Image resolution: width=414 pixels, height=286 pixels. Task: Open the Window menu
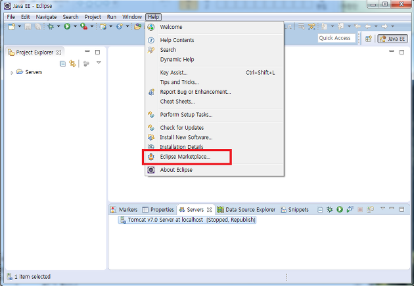point(132,17)
